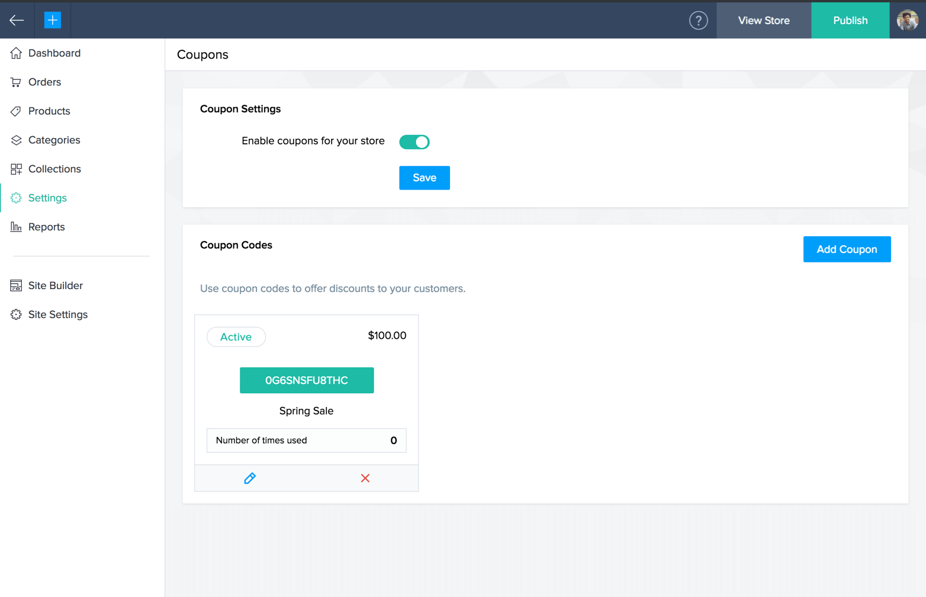
Task: Click the back arrow icon
Action: [17, 20]
